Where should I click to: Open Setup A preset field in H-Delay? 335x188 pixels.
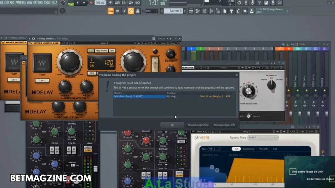coord(104,43)
